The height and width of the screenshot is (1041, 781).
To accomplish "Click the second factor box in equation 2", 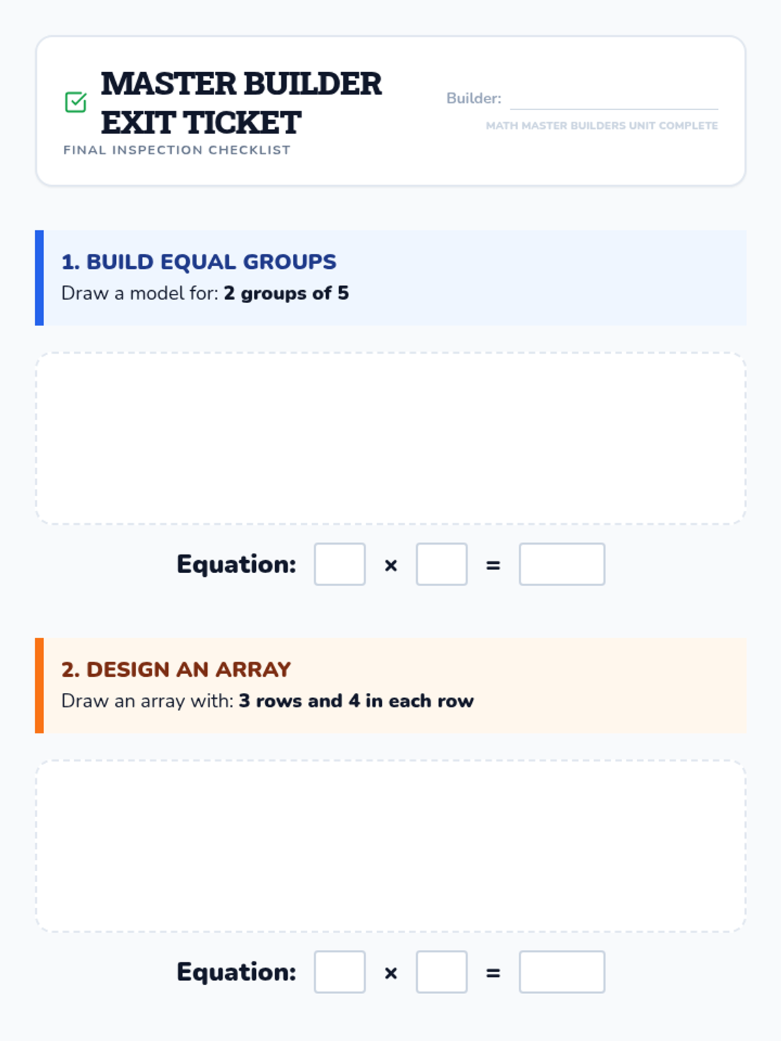I will (441, 972).
